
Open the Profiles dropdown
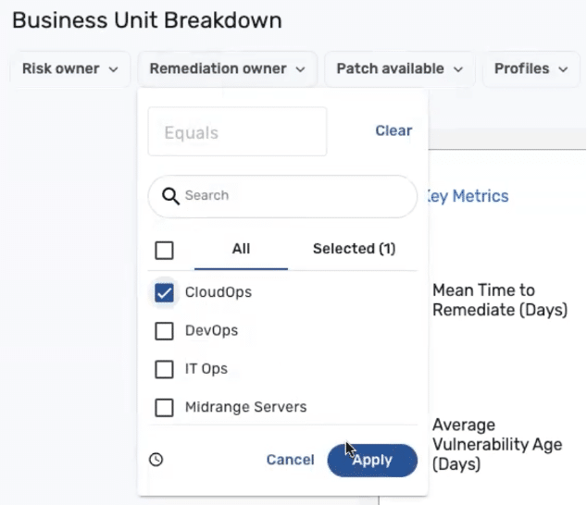[530, 69]
